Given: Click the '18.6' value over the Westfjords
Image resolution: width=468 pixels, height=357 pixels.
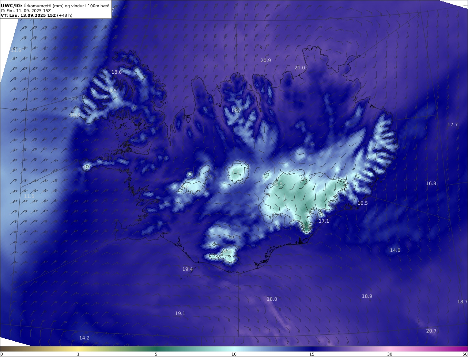Looking at the screenshot, I should point(117,72).
